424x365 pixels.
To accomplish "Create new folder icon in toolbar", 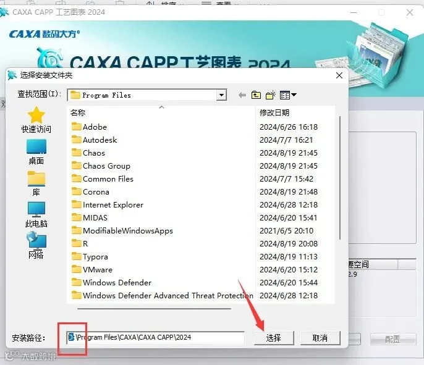I will pos(271,95).
